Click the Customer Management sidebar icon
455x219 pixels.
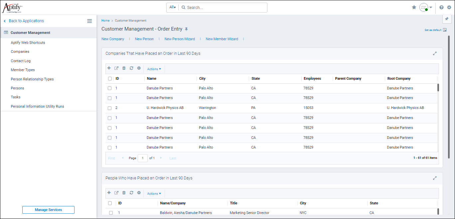pyautogui.click(x=6, y=33)
